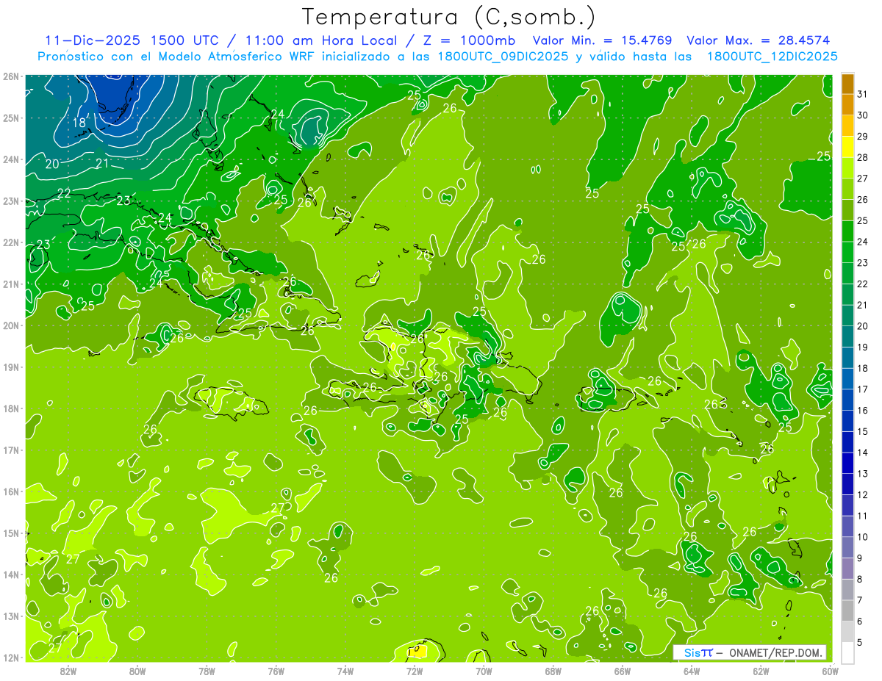Click the 26N latitude axis label
882x681 pixels.
tap(10, 76)
